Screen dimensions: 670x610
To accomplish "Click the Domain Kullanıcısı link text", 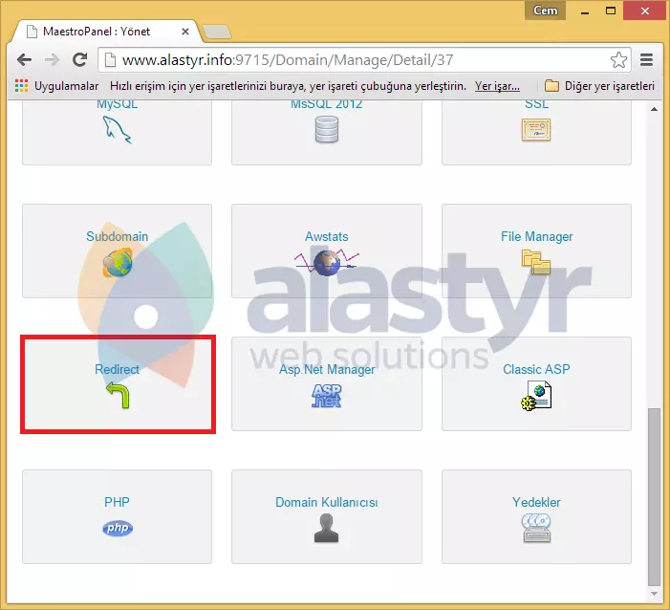I will [327, 502].
